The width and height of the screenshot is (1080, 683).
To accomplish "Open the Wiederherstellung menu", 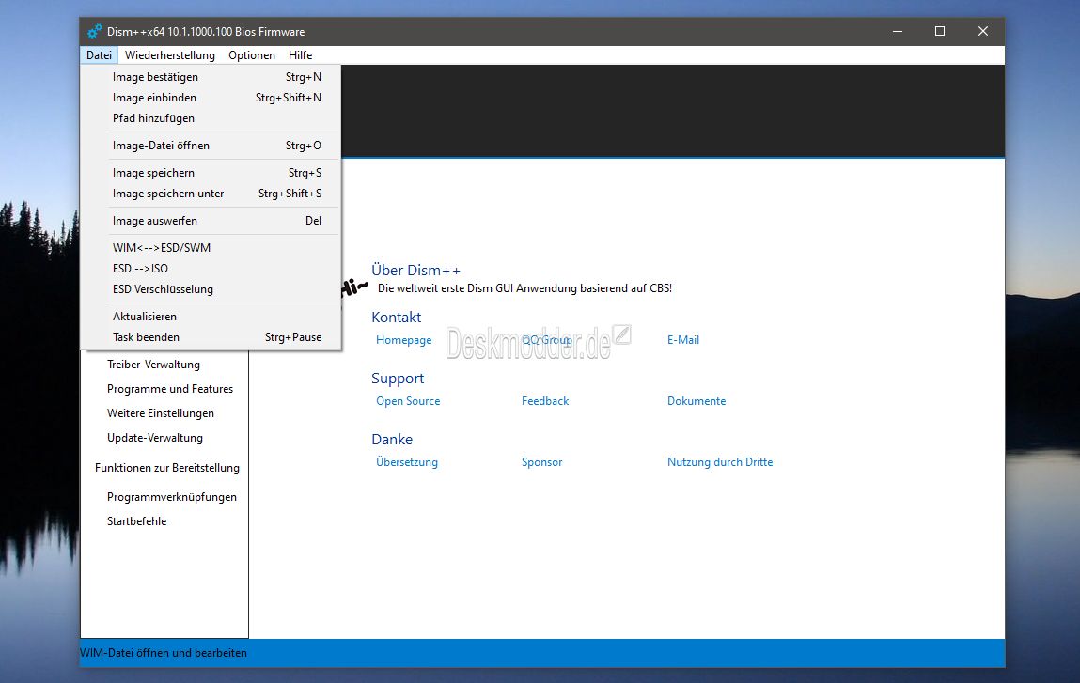I will (x=169, y=55).
